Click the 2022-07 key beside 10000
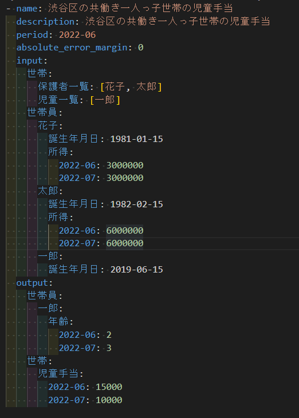This screenshot has width=299, height=418. (x=66, y=400)
